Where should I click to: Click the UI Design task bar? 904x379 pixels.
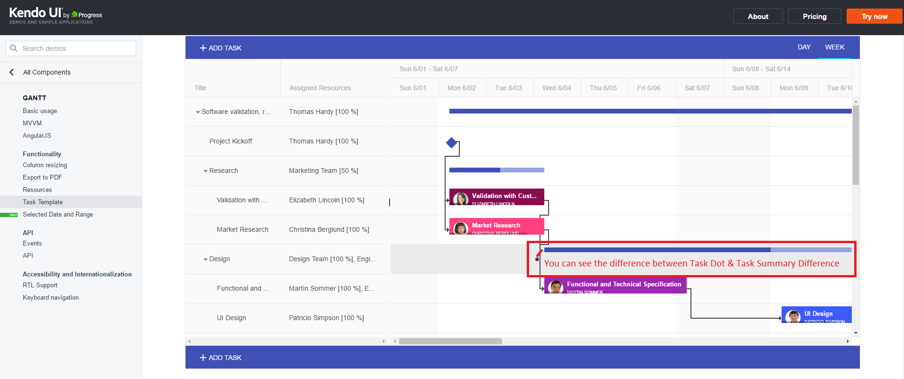(817, 314)
